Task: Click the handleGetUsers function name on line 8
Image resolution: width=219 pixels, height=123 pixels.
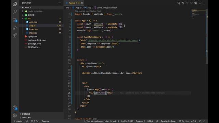Action: 92,37
